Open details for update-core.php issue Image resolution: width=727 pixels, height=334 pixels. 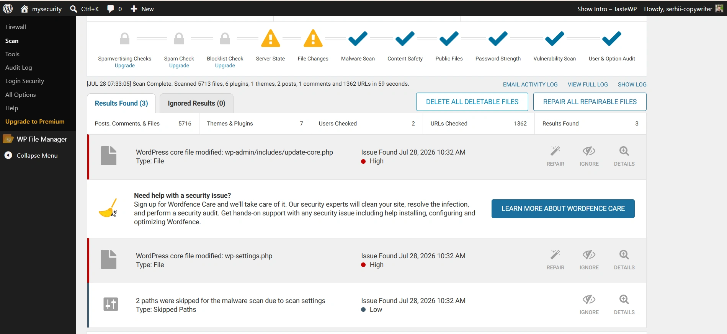(x=624, y=156)
